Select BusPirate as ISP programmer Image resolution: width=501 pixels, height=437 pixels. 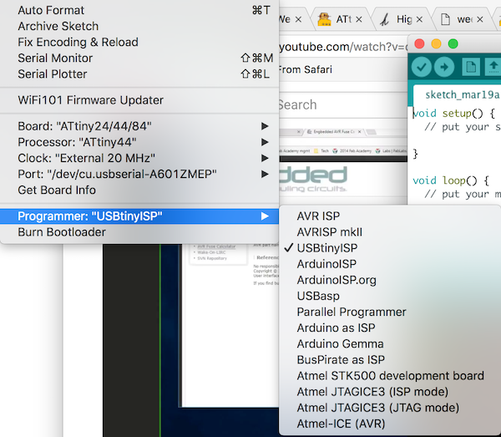click(x=390, y=360)
